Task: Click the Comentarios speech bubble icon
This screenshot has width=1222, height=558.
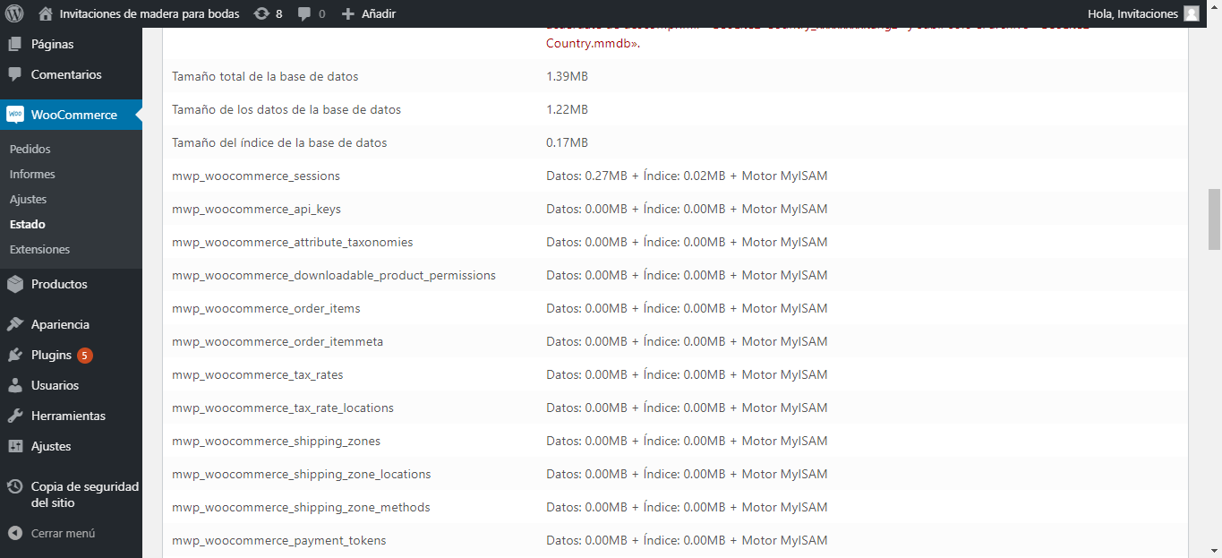Action: point(15,74)
